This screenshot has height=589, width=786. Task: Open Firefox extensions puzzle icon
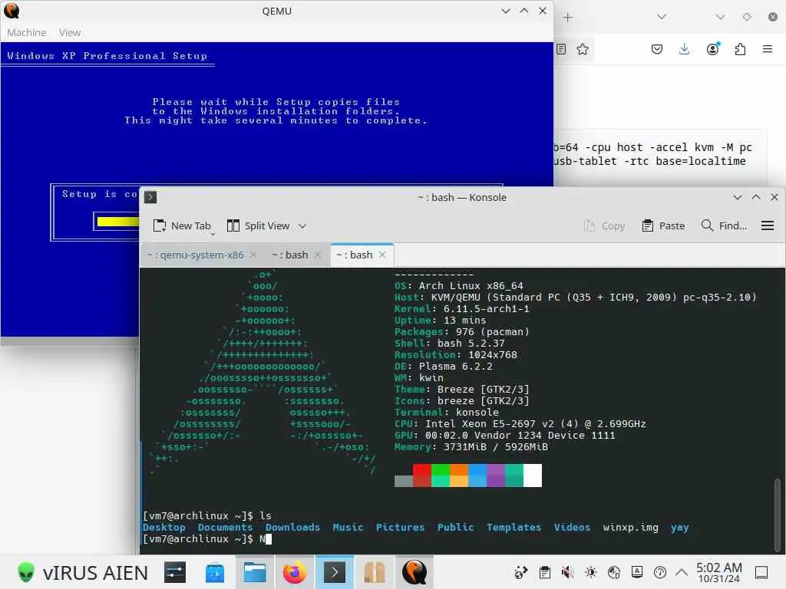(x=740, y=49)
